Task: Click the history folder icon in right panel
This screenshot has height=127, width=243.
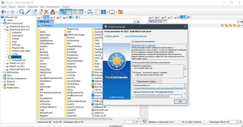Action: [x=222, y=26]
